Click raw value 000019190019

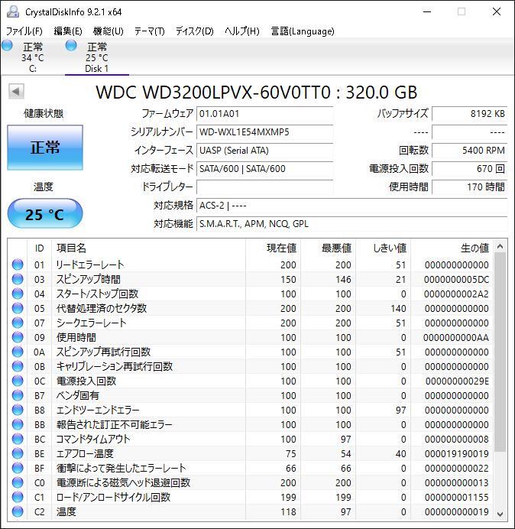click(456, 454)
